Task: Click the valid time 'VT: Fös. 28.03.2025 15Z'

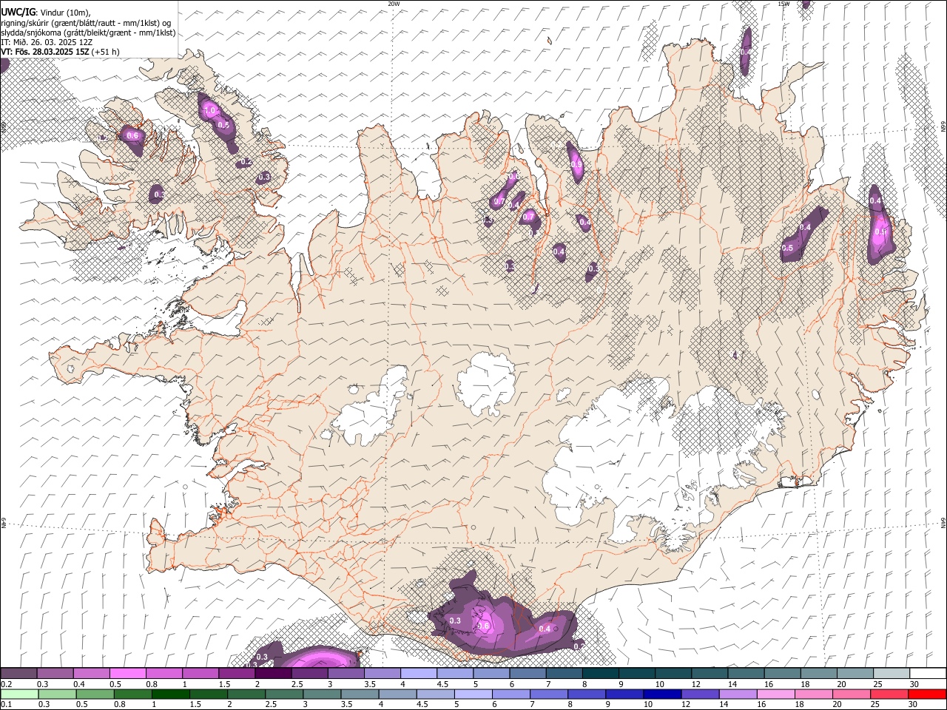Action: pyautogui.click(x=45, y=52)
